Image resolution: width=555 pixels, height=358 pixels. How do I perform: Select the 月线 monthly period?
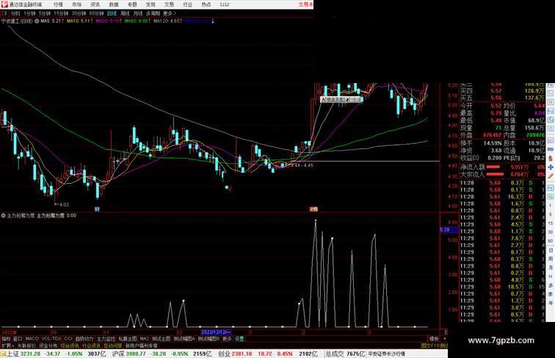[138, 13]
